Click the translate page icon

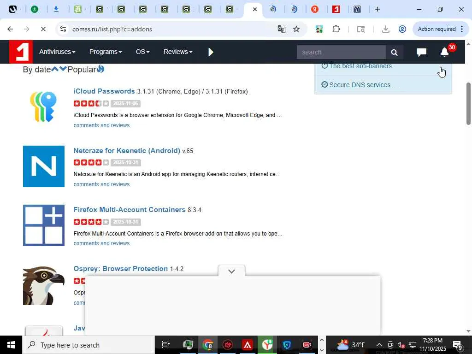(282, 29)
